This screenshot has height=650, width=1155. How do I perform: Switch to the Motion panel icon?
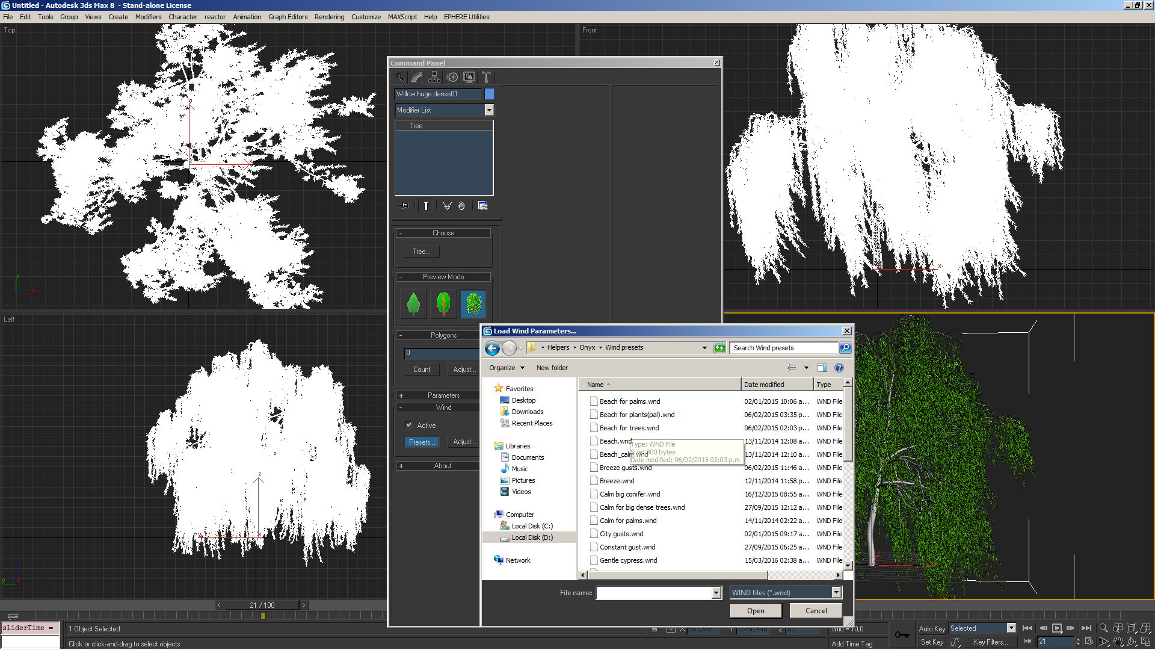click(x=452, y=77)
